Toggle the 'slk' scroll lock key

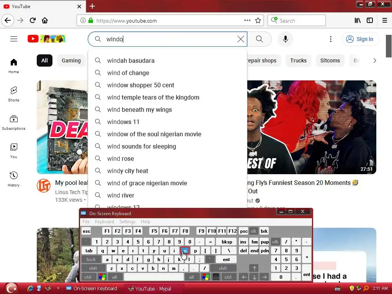[x=253, y=231]
